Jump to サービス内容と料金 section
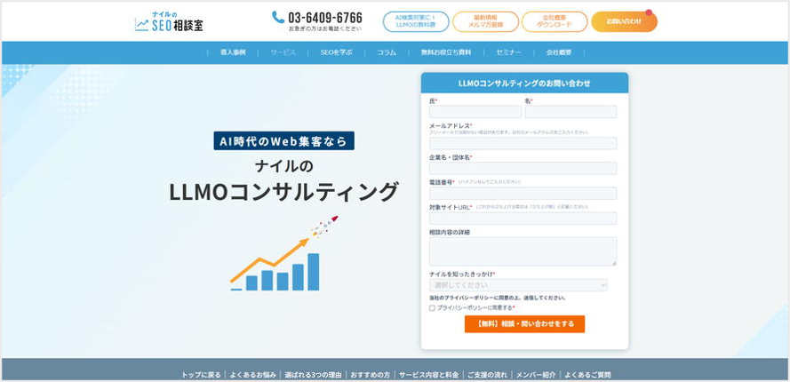 pyautogui.click(x=428, y=375)
